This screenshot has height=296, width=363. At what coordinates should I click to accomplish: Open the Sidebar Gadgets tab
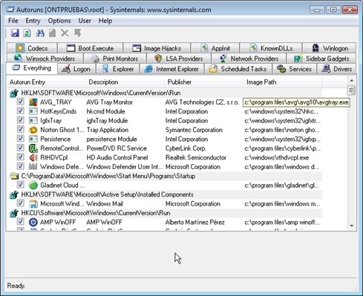(x=321, y=59)
